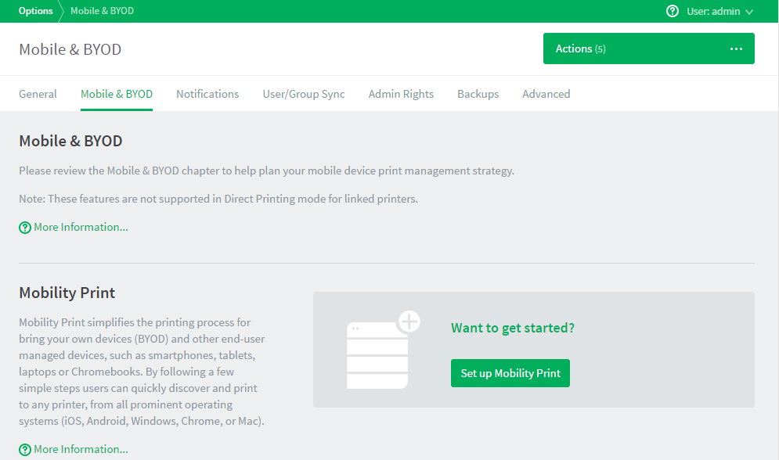
Task: Select the Mobile & BYOD tab
Action: pyautogui.click(x=116, y=94)
